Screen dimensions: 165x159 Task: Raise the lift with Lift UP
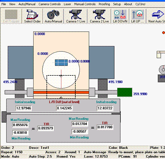click(137, 16)
